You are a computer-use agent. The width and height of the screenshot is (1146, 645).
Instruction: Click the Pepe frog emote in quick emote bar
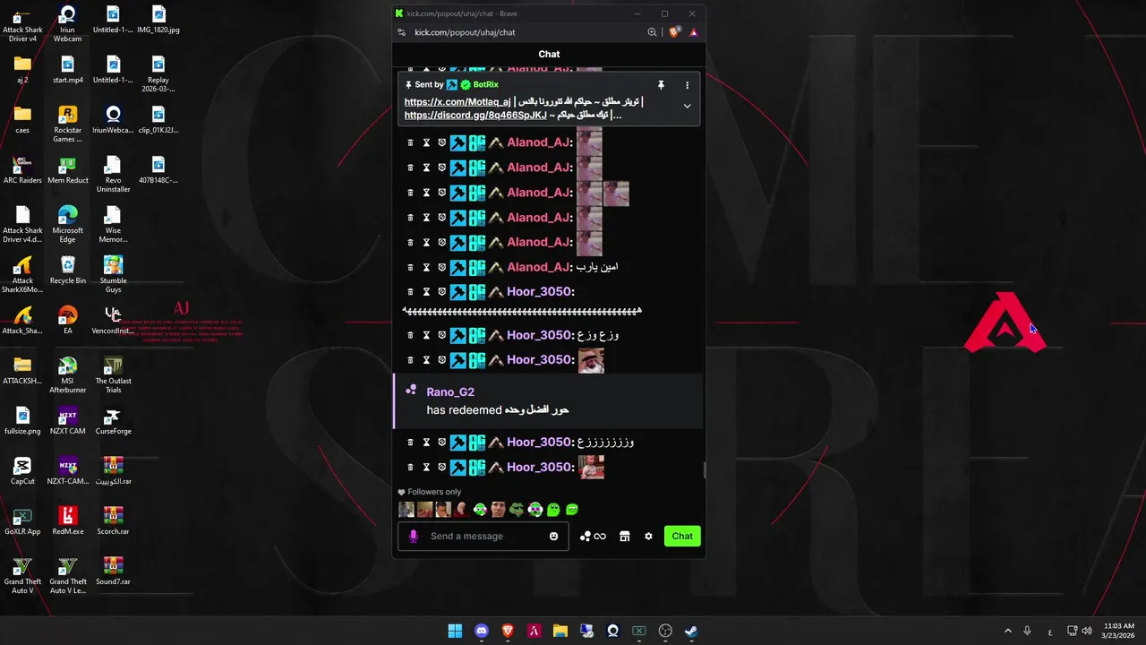[517, 510]
